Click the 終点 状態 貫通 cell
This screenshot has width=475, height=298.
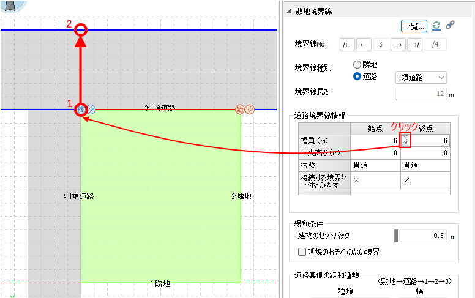pyautogui.click(x=425, y=165)
